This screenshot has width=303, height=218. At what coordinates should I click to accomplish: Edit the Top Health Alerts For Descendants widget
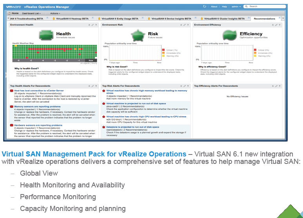93,86
